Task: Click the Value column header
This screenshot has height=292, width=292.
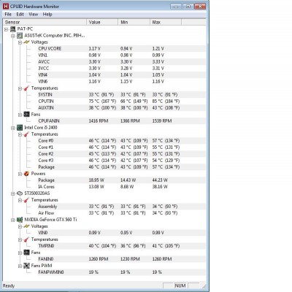Action: click(x=102, y=22)
